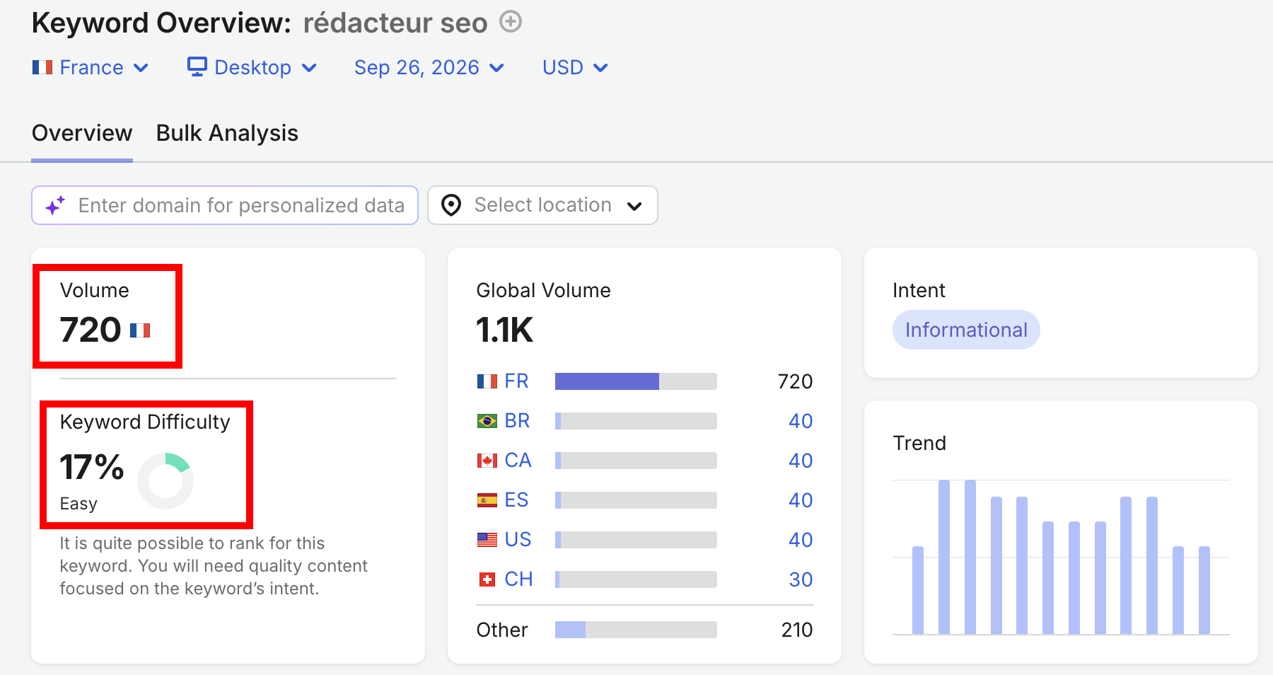Click the Global Volume 1.1K value
Viewport: 1273px width, 675px height.
(504, 330)
